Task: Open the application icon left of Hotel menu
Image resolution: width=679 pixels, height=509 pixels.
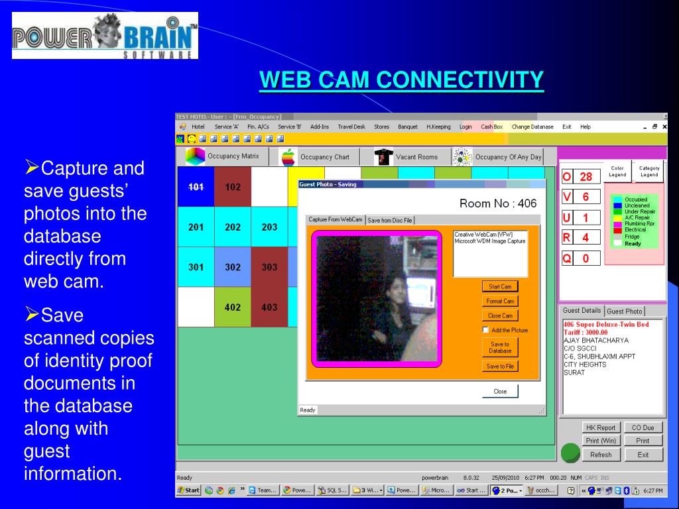Action: point(183,127)
